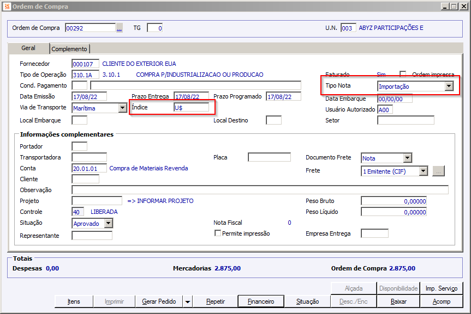The image size is (471, 314).
Task: Click the U.N. code field
Action: (x=348, y=28)
